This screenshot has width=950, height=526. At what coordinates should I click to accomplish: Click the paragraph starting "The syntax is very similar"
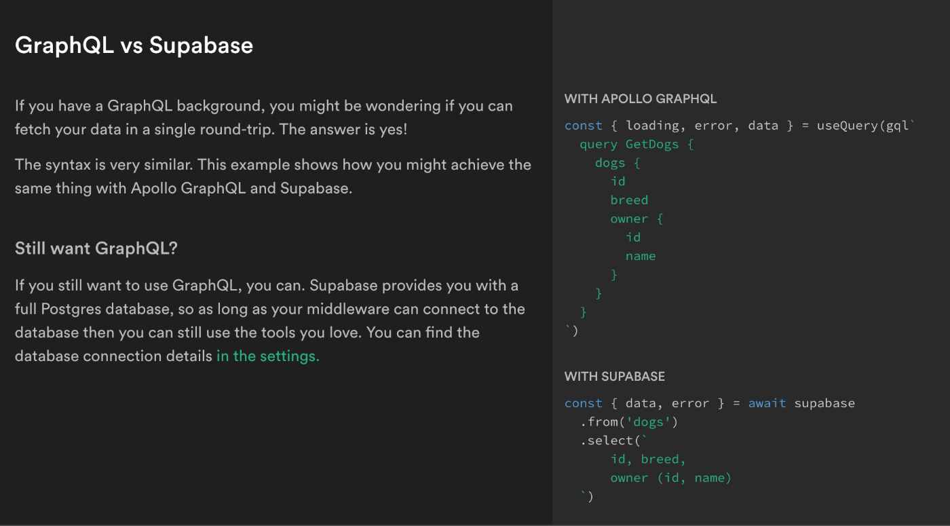point(273,176)
